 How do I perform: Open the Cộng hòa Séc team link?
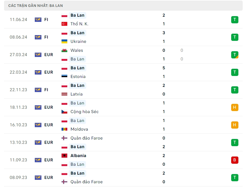pos(85,112)
